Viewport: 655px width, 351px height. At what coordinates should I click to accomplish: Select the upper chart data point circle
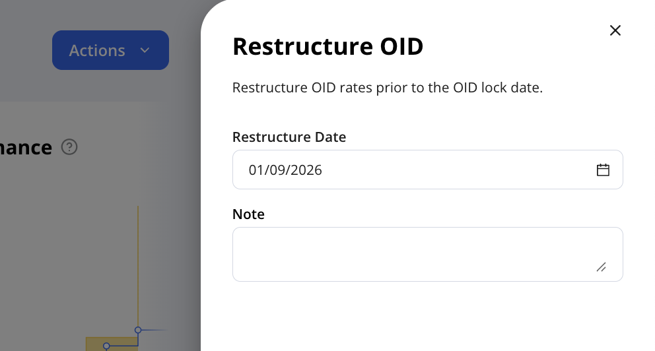(138, 330)
